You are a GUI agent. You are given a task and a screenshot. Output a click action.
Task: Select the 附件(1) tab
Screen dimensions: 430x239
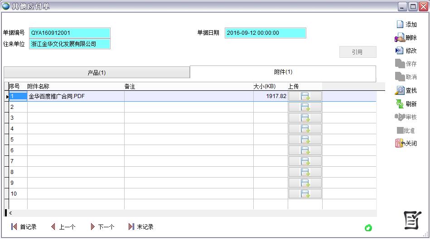point(283,72)
